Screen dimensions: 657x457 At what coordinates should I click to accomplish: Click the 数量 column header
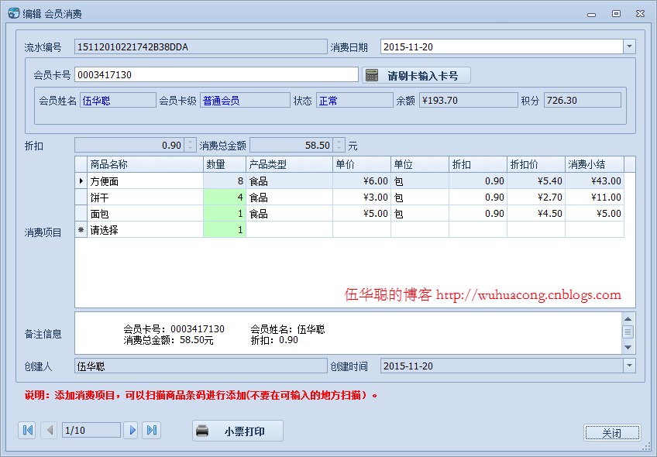(225, 164)
